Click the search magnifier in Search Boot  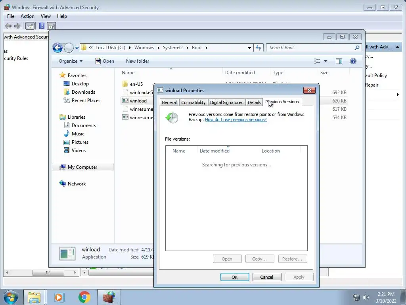357,48
